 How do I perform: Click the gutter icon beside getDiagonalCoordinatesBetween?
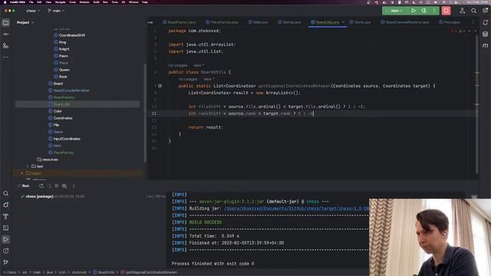click(160, 86)
